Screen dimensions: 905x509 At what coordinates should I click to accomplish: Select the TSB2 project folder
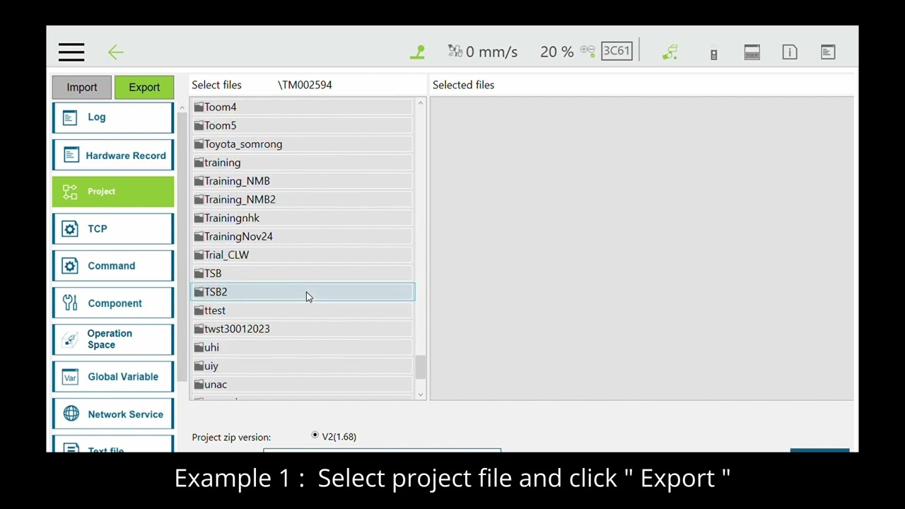(303, 292)
